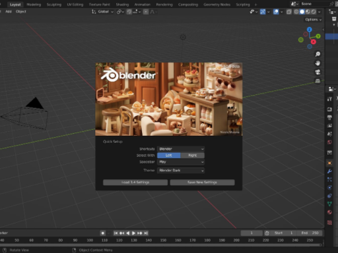Open the Texture properties checker tab
Screen dimensions: 338x253
click(x=329, y=223)
